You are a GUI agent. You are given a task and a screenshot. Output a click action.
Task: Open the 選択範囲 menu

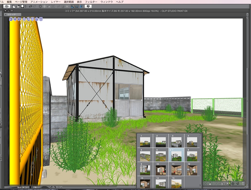[69, 2]
